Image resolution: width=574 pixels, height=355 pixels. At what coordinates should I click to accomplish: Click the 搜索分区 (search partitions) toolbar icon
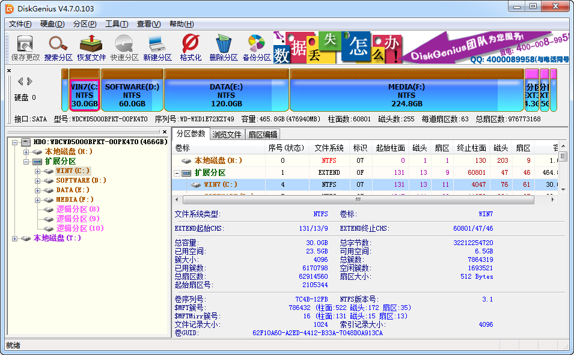58,47
